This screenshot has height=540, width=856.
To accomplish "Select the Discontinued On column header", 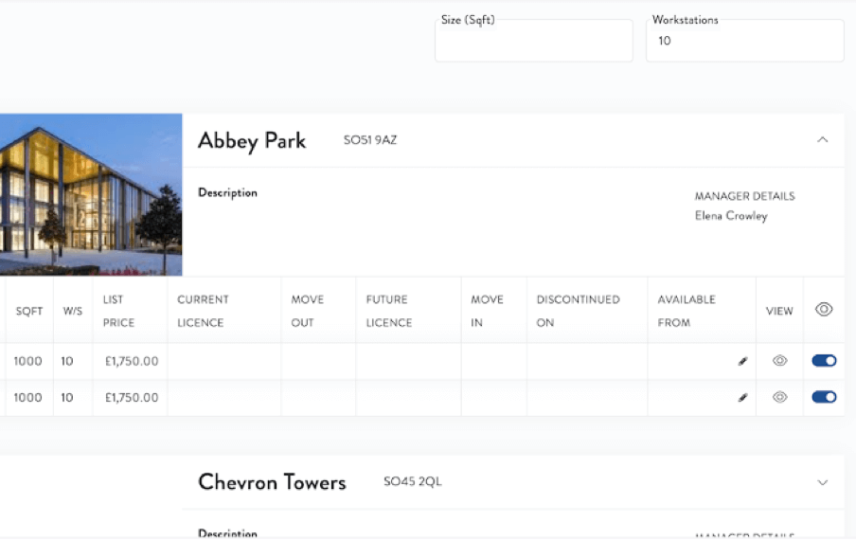I will [x=578, y=311].
